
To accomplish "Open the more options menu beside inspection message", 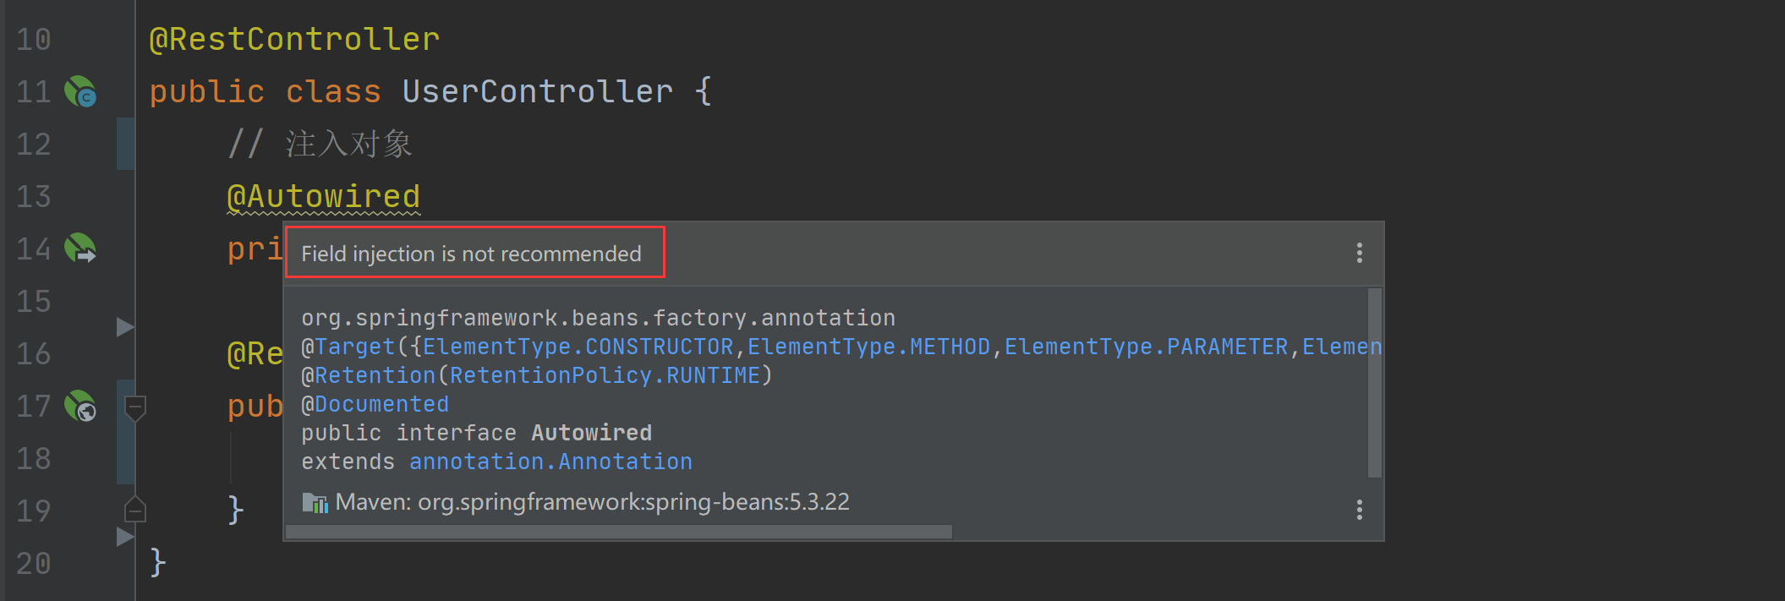I will click(1359, 253).
